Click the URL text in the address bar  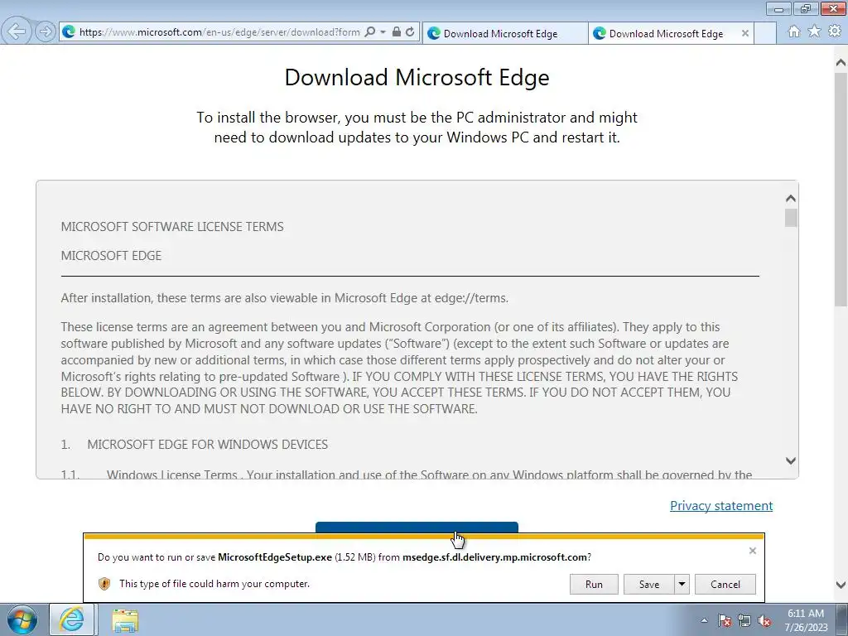219,32
